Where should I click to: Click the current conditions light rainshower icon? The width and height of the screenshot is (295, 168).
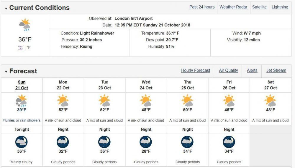coord(25,25)
